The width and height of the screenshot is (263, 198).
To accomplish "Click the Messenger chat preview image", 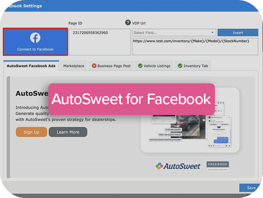I will tap(219, 131).
